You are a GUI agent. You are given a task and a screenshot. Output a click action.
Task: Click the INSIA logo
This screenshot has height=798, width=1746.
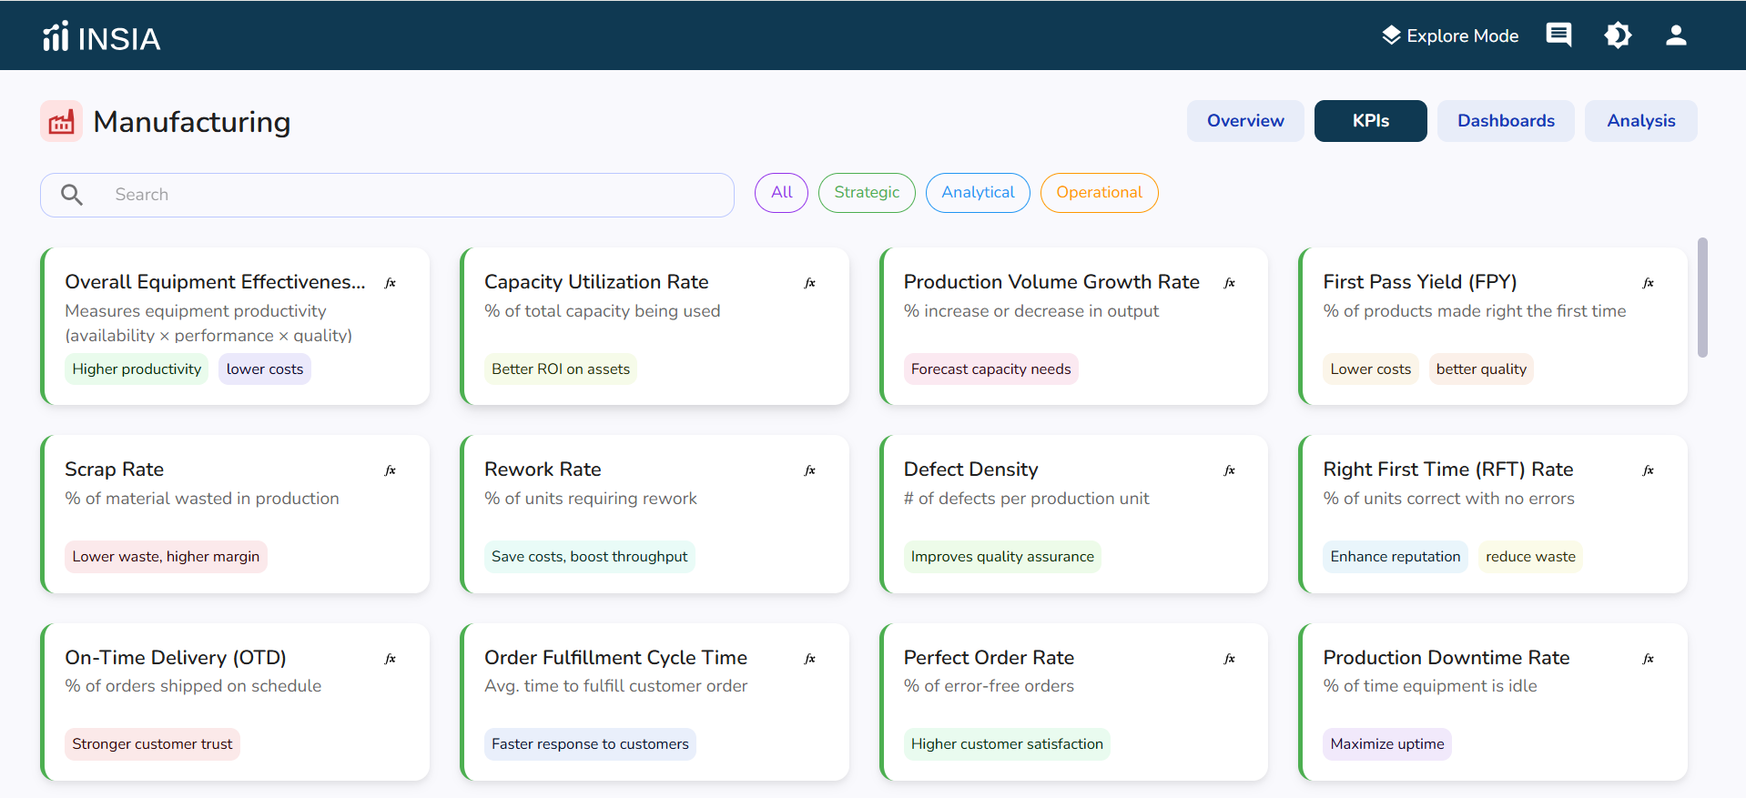tap(101, 37)
